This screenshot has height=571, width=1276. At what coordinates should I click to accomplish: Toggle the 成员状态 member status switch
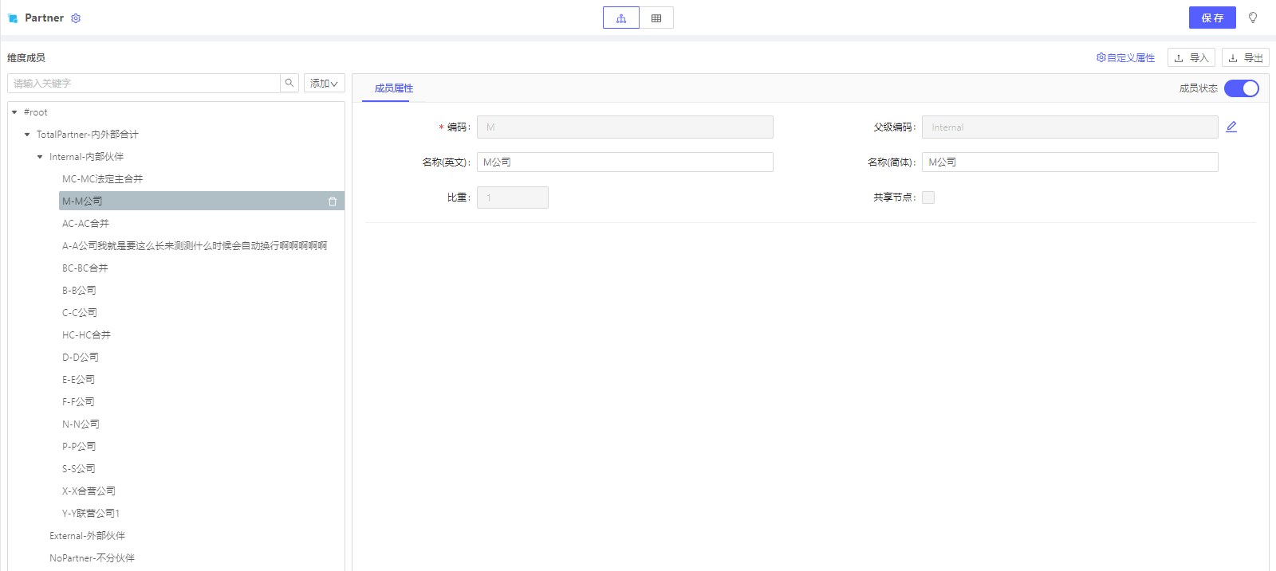(x=1241, y=88)
